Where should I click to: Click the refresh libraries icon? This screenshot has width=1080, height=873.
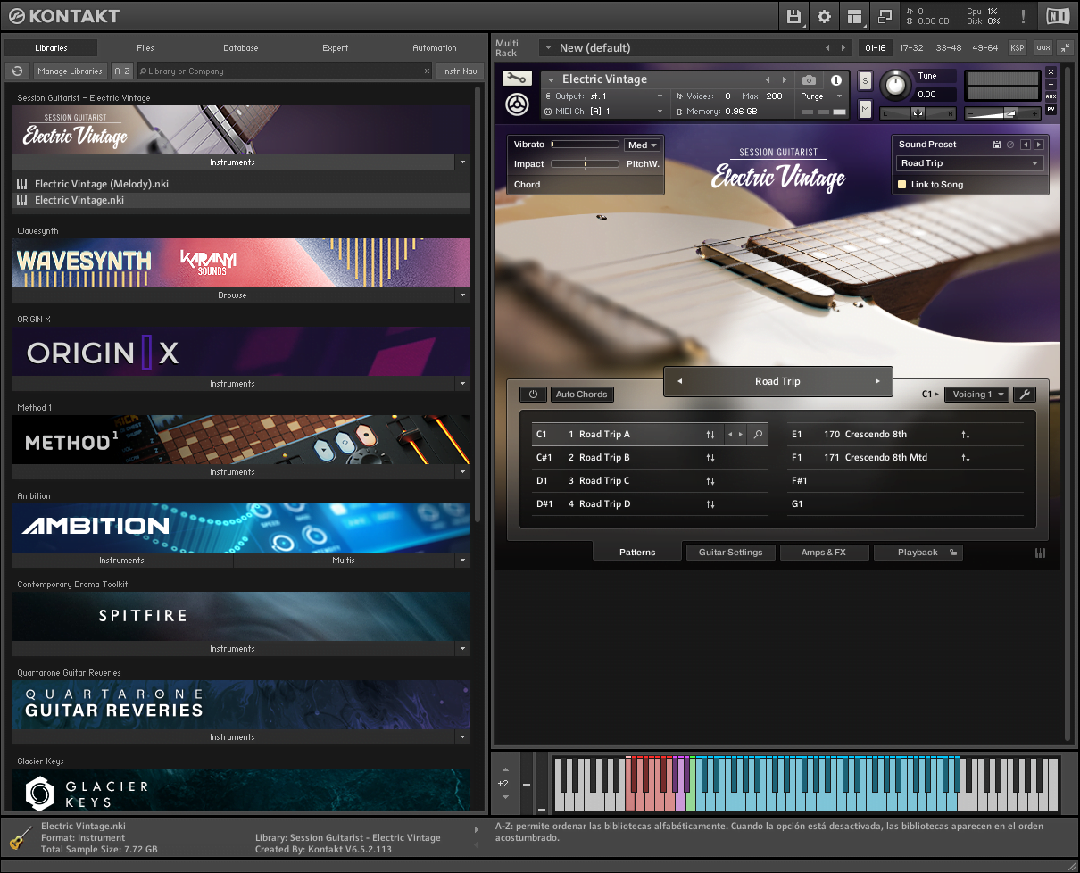coord(17,71)
